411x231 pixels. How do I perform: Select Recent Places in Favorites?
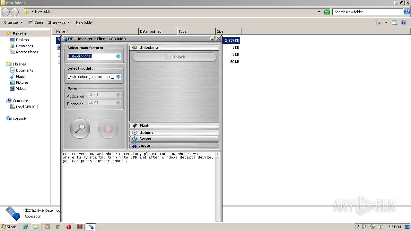[27, 52]
